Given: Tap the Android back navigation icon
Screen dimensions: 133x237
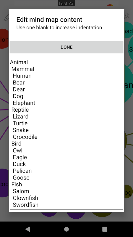Looking at the screenshot, I should tap(28, 229).
